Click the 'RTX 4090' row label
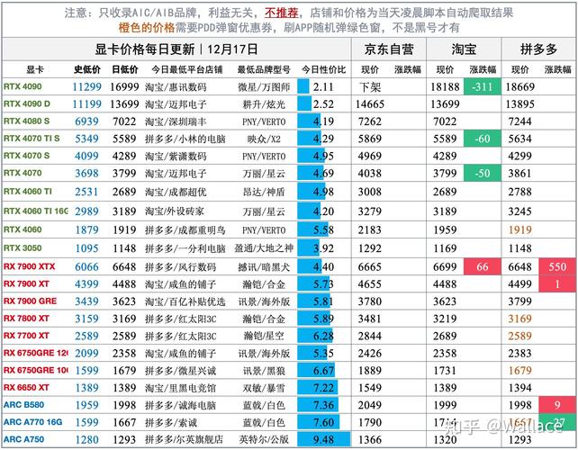The height and width of the screenshot is (450, 578). point(23,86)
